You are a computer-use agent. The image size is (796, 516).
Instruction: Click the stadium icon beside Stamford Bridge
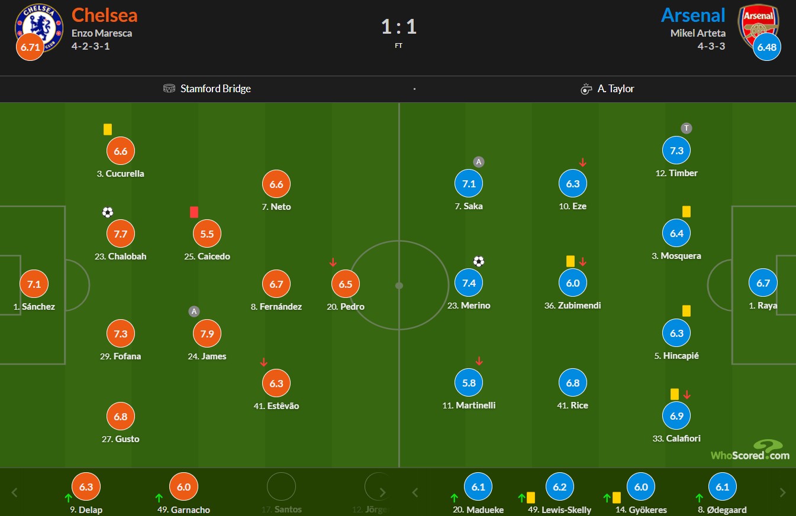pyautogui.click(x=170, y=89)
